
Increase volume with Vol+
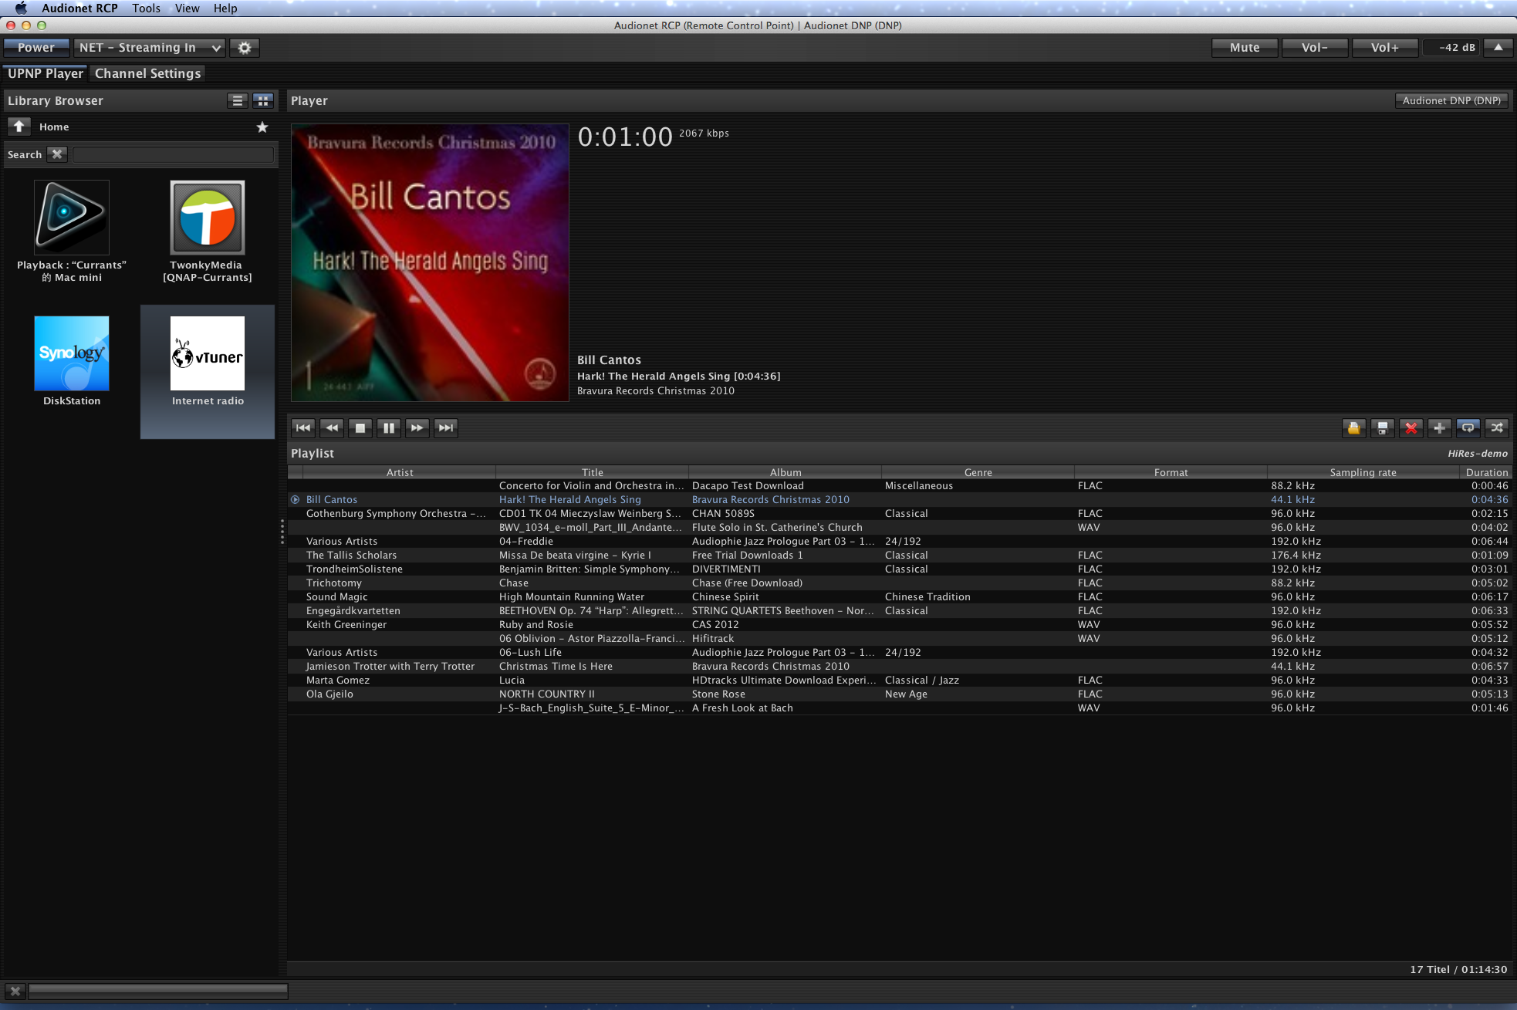[x=1385, y=48]
